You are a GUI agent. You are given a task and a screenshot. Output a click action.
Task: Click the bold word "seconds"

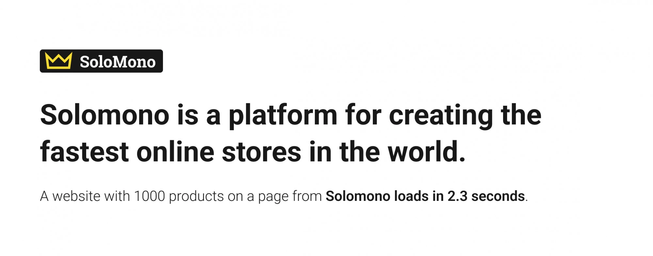[498, 196]
